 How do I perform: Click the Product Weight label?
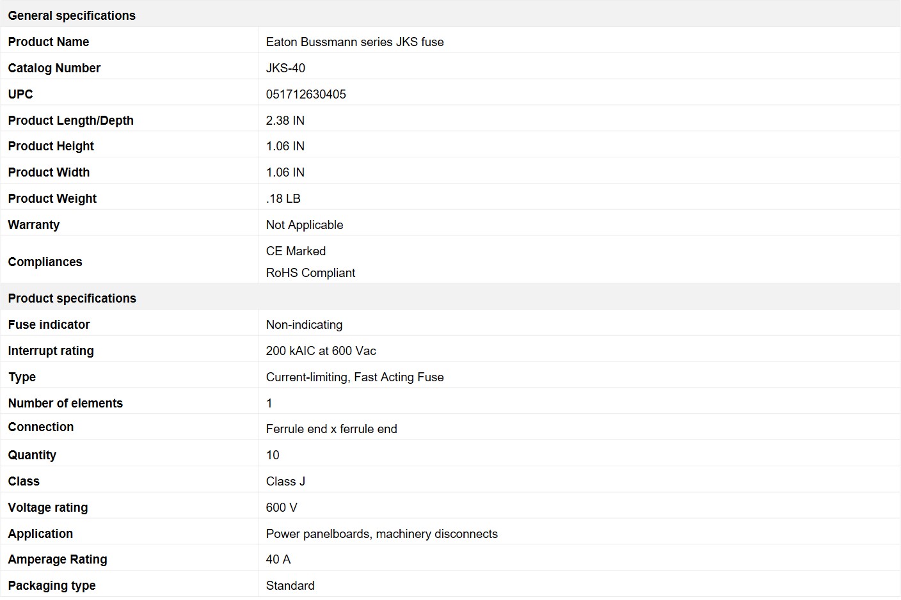click(52, 198)
